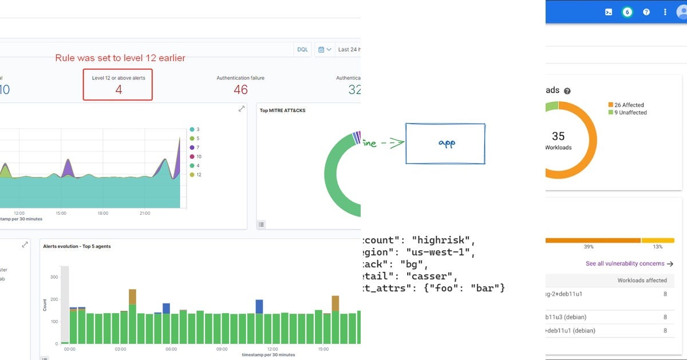Click the Level 12 or above alerts metric

(x=118, y=85)
